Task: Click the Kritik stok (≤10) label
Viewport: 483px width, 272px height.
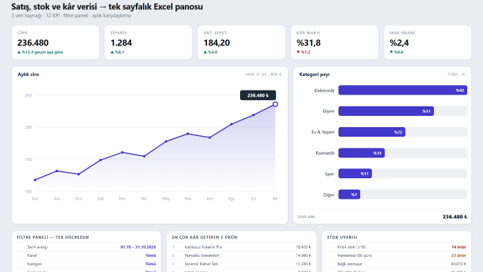Action: [351, 247]
